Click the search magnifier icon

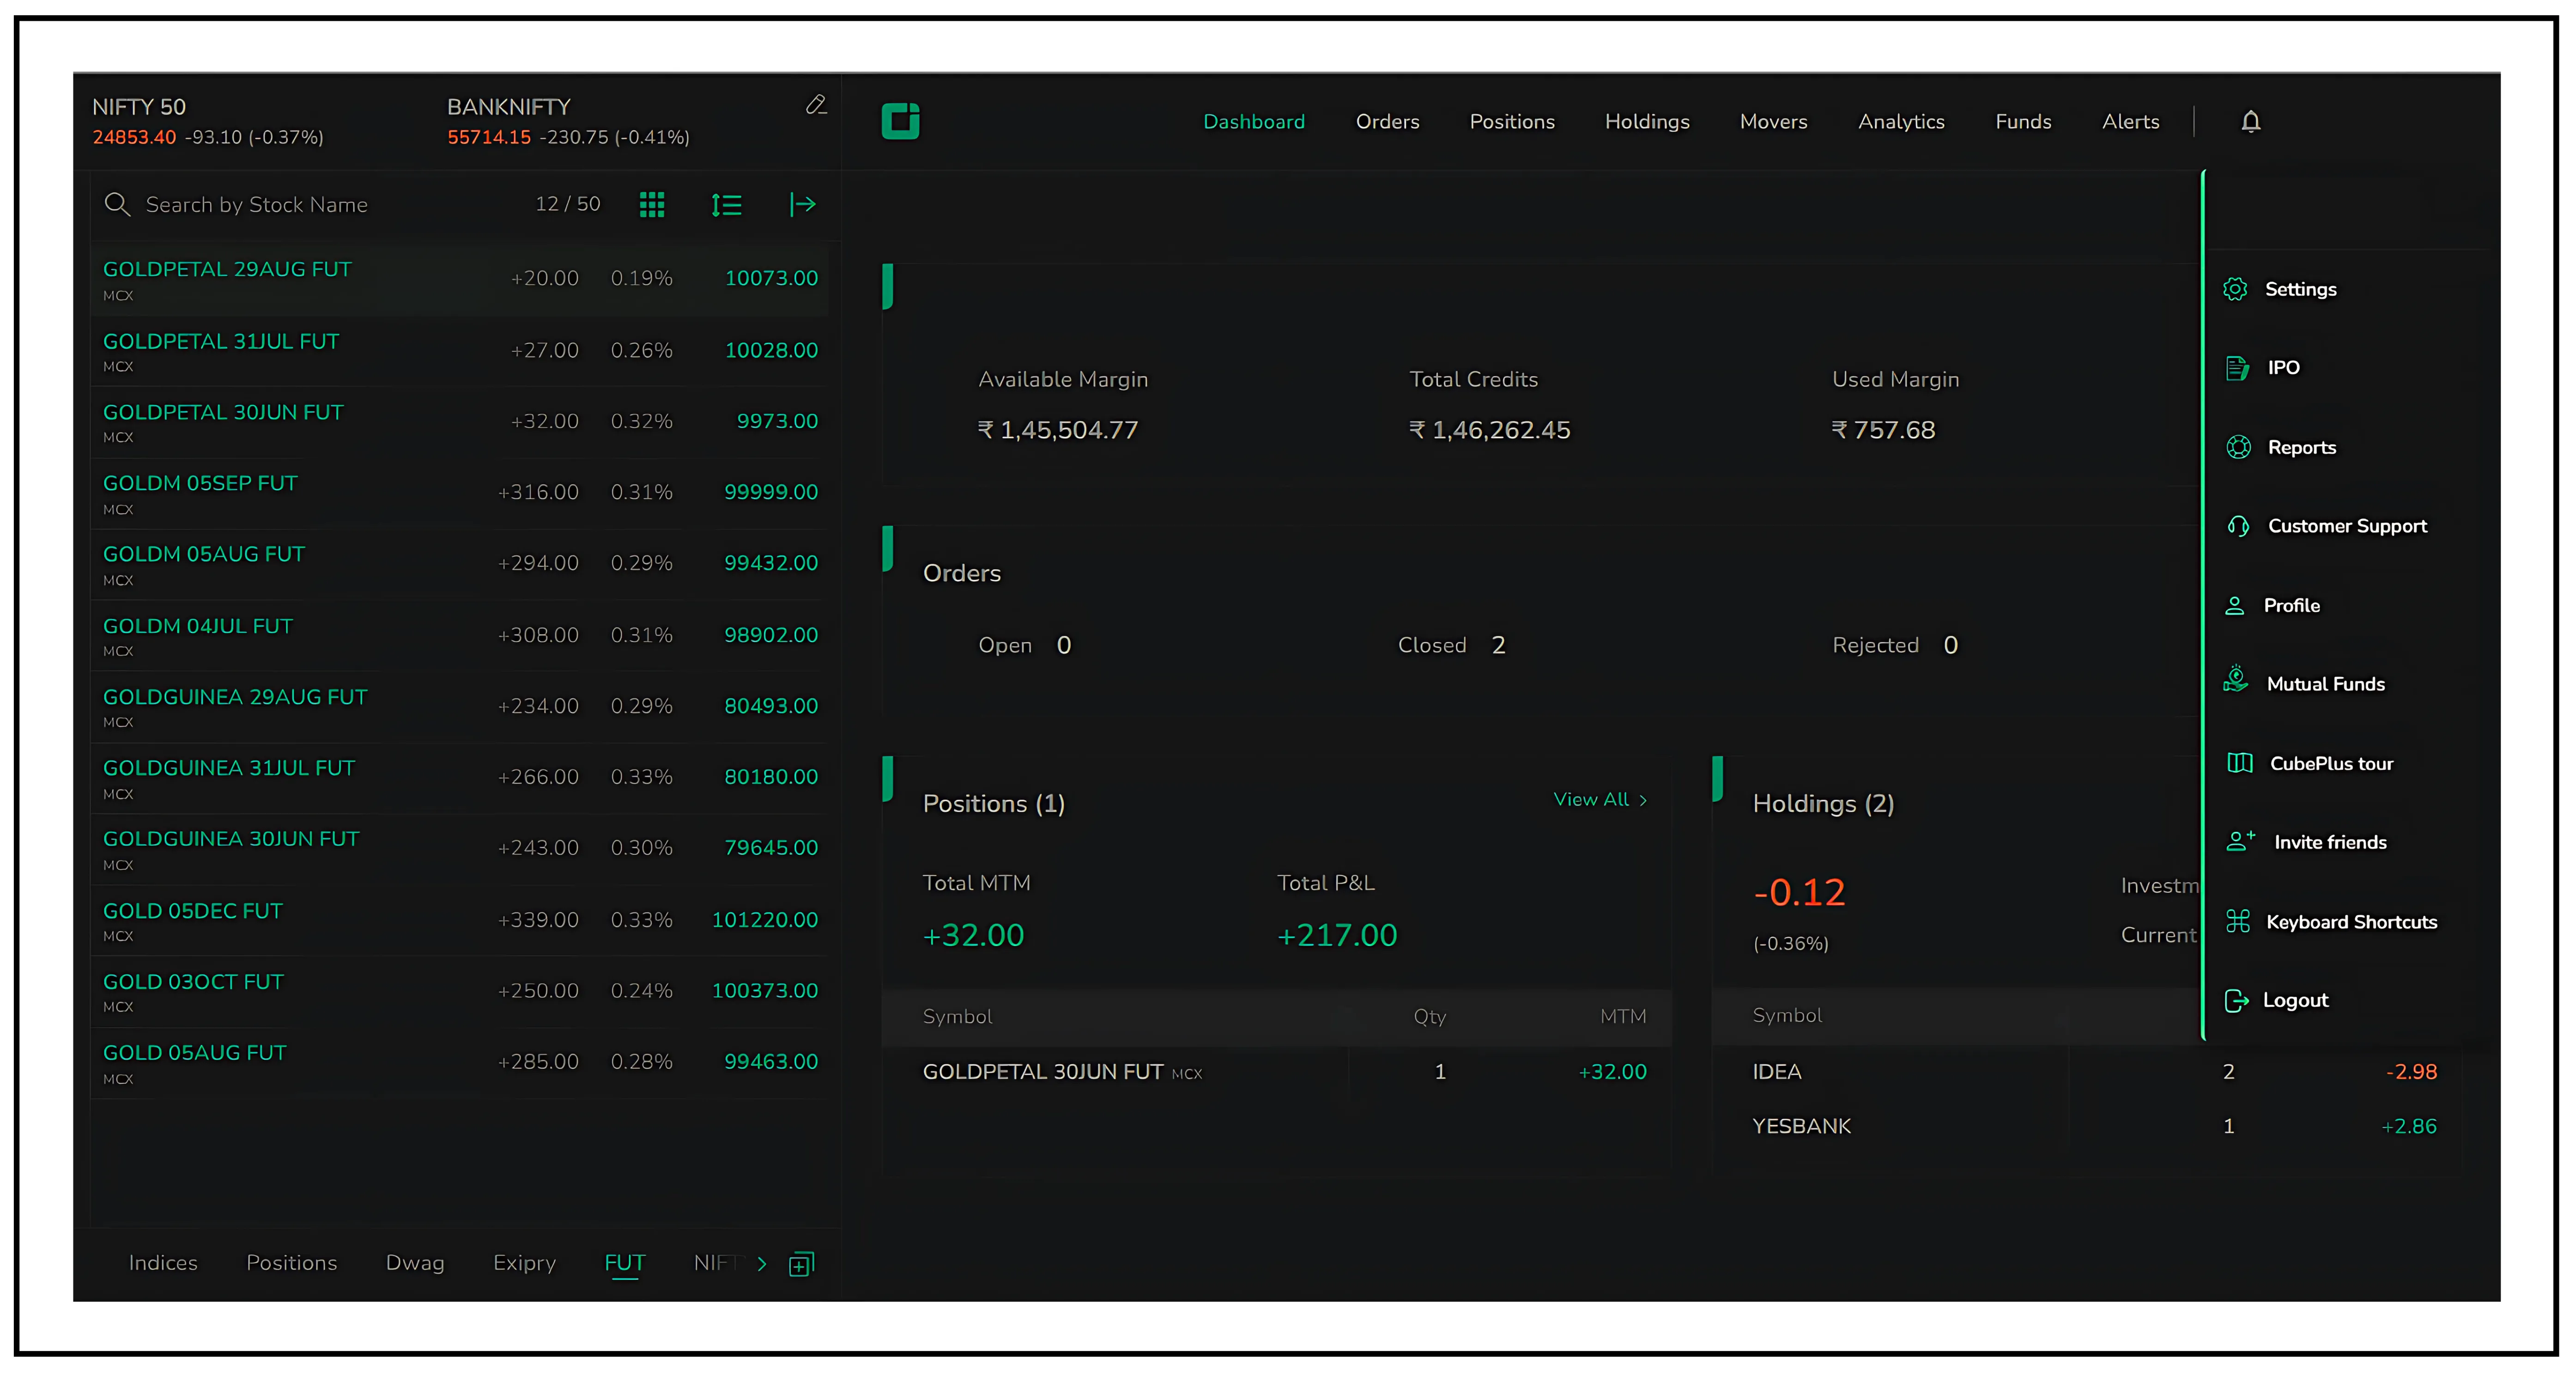[x=117, y=204]
